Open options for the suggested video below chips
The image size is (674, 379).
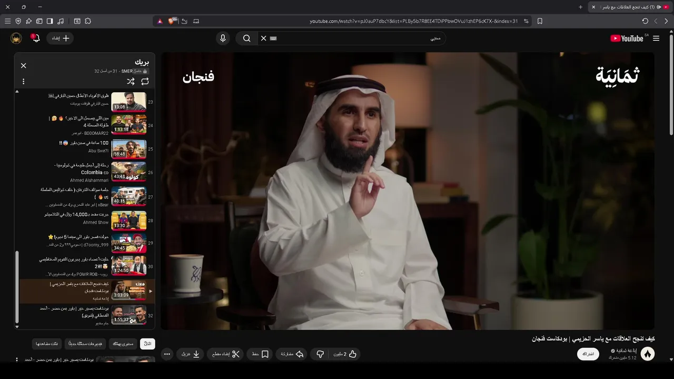tap(17, 360)
